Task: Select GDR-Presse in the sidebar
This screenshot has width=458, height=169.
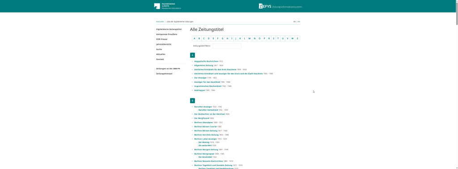Action: pyautogui.click(x=162, y=39)
